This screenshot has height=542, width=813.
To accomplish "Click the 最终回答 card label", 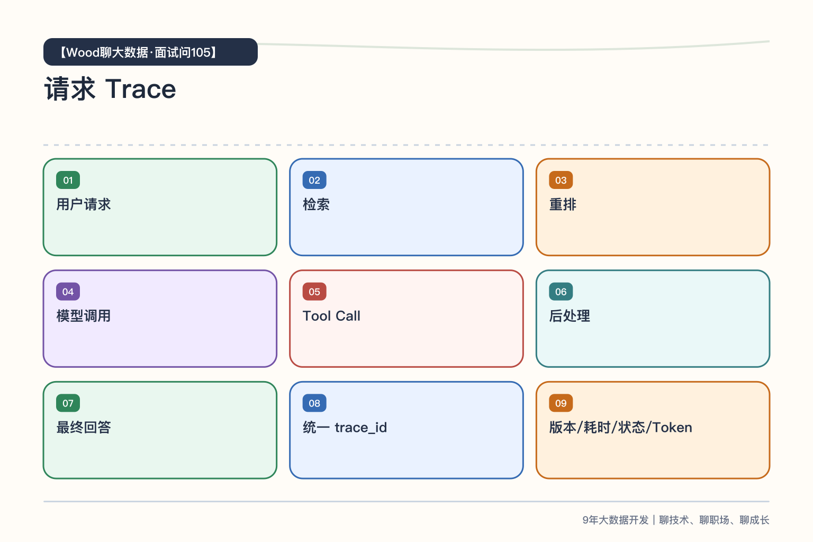I will 84,428.
